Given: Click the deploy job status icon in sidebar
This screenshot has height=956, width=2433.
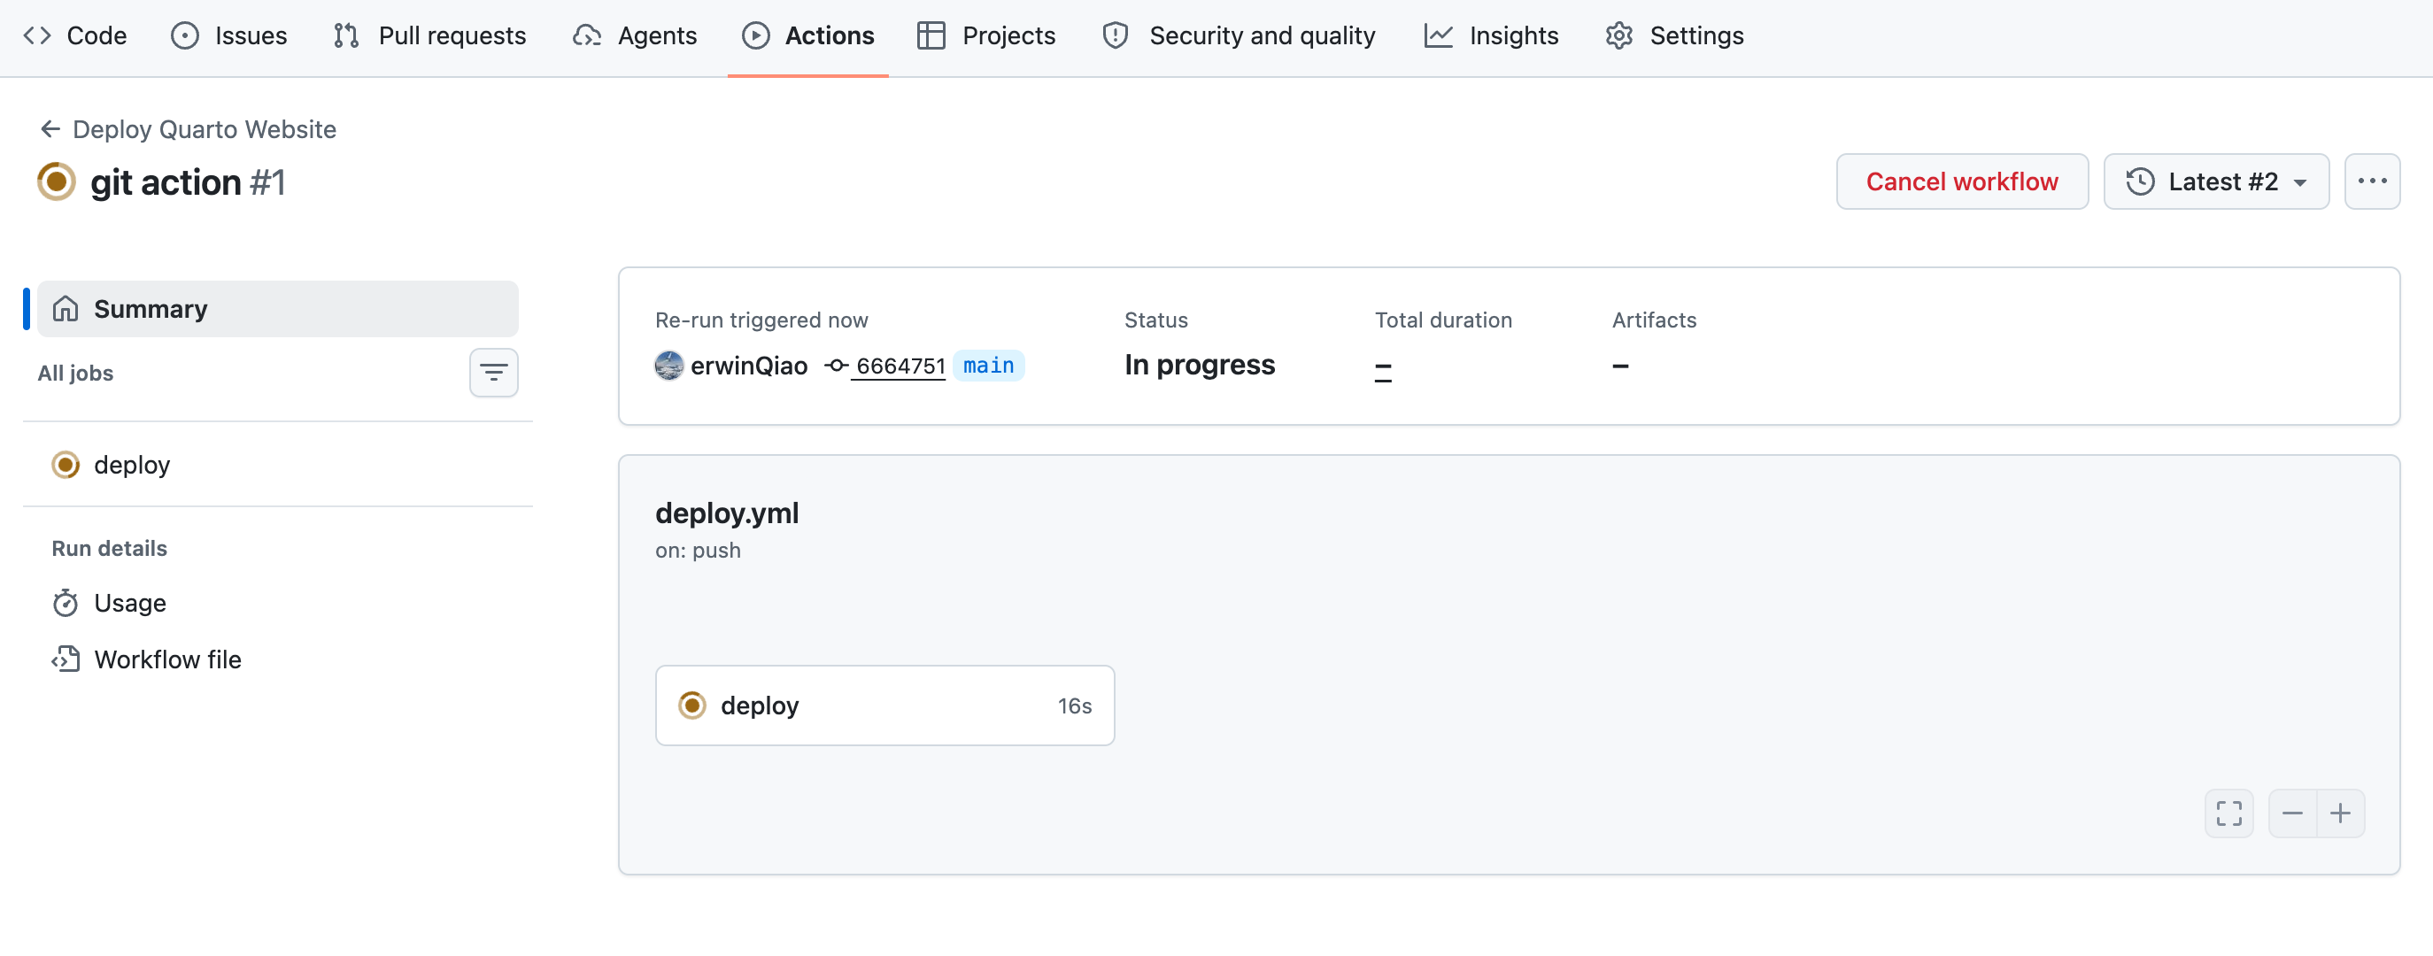Looking at the screenshot, I should pos(66,465).
